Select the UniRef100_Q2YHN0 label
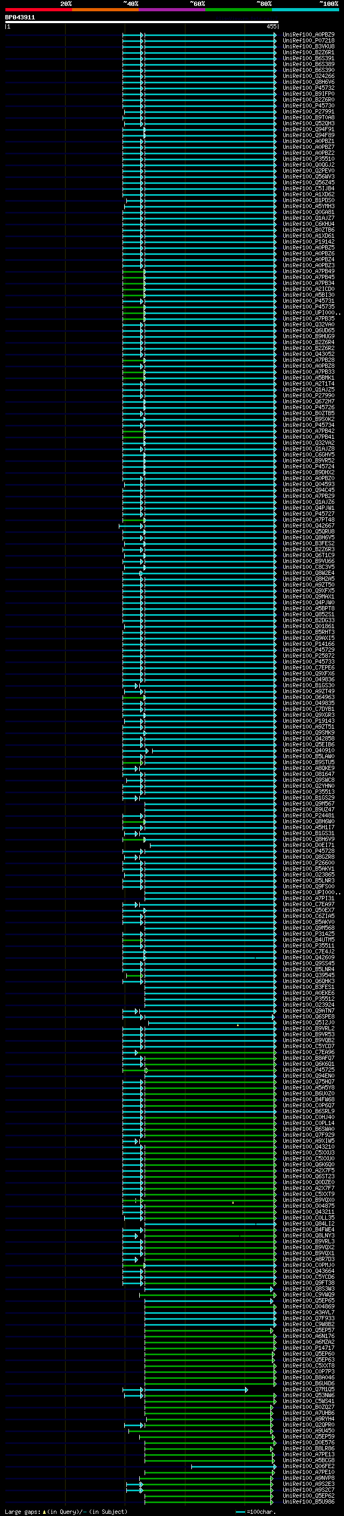344x1516 pixels. [x=308, y=786]
